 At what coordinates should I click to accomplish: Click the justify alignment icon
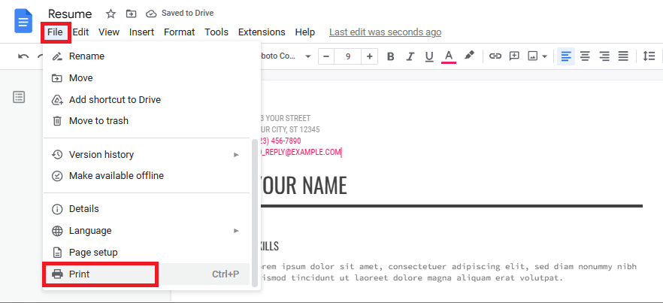623,56
